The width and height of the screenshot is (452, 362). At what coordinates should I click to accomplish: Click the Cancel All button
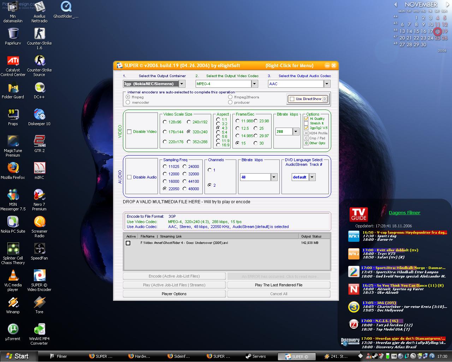pos(279,294)
